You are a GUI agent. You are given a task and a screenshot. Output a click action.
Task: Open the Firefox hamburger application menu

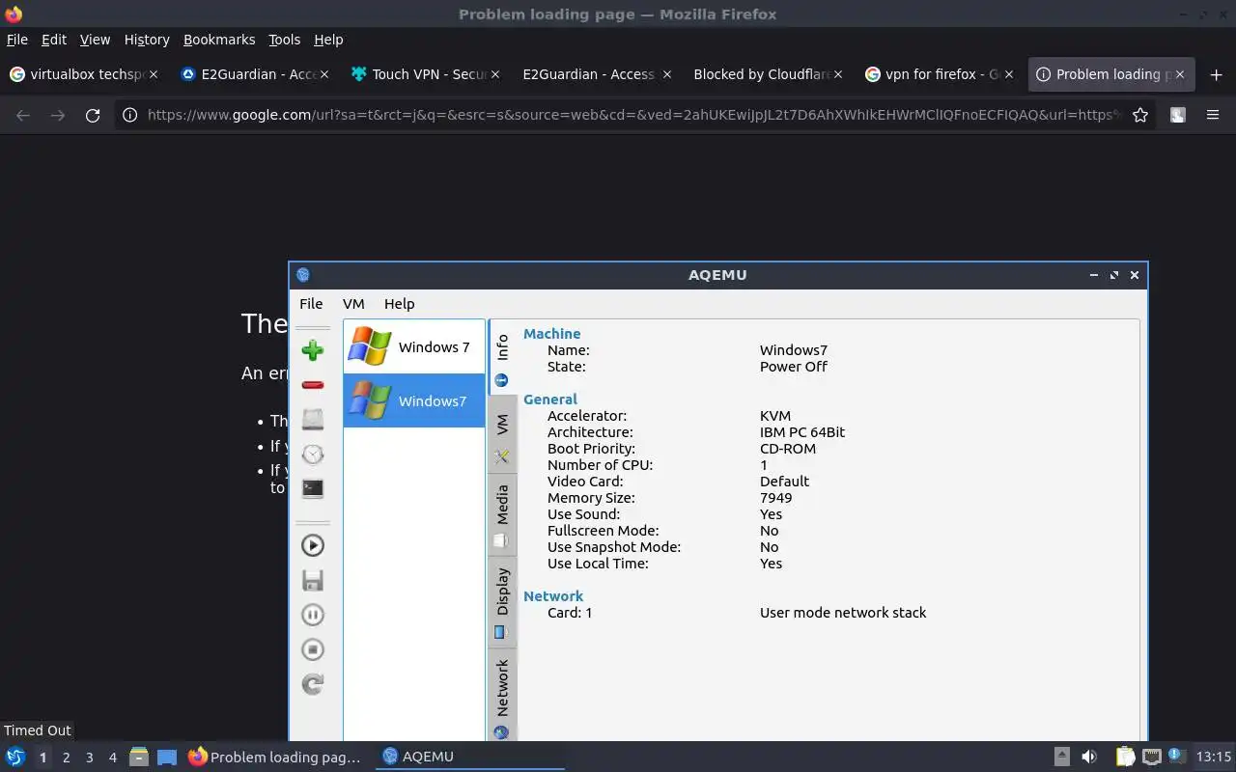[x=1213, y=115]
